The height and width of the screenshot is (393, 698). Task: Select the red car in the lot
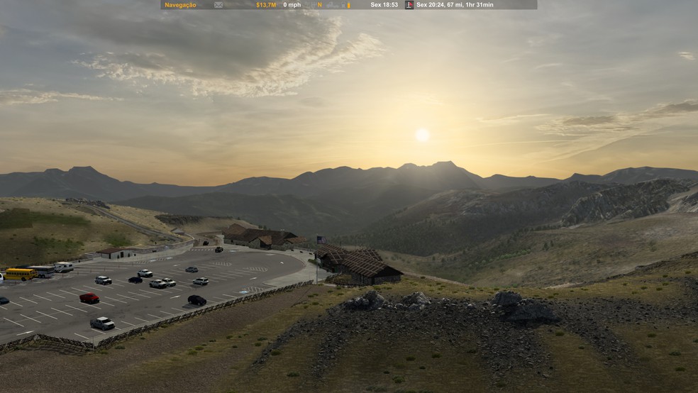[x=89, y=298]
